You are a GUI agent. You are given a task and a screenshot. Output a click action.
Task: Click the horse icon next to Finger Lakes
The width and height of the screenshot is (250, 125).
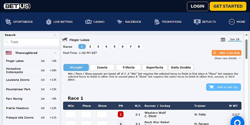[x=65, y=40]
